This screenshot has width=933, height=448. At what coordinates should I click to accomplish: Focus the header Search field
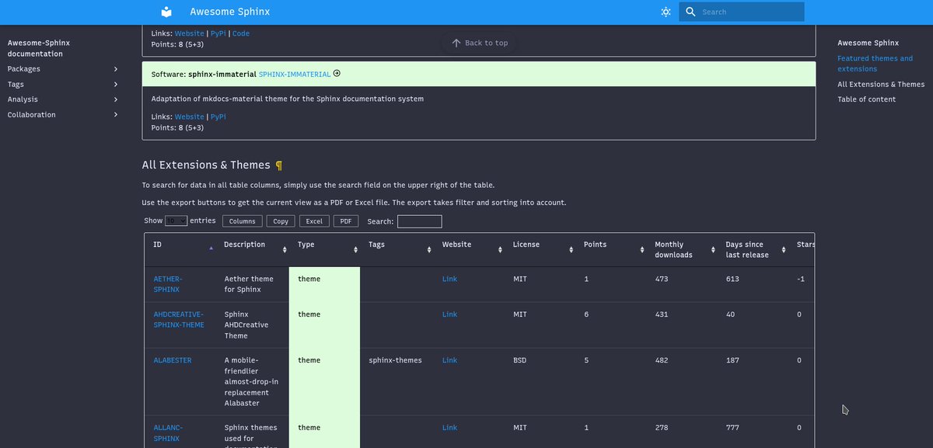click(741, 12)
